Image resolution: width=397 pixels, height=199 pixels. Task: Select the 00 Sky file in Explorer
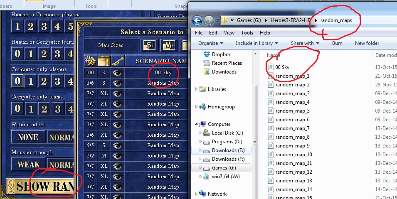pos(282,67)
